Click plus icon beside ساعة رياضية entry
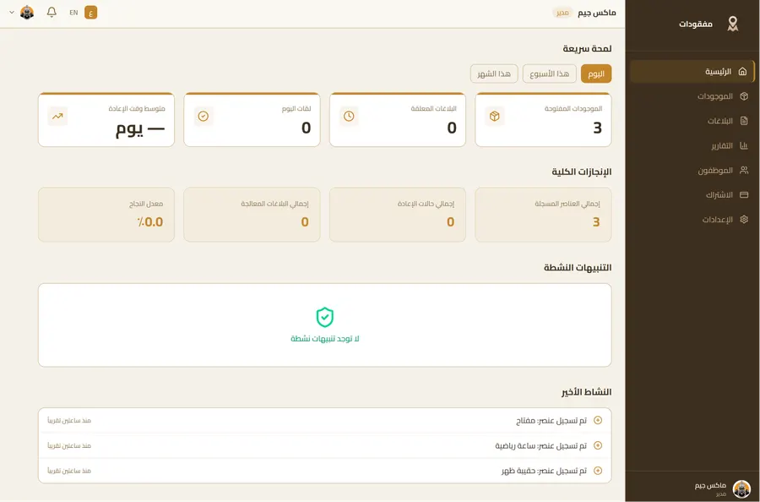The height and width of the screenshot is (502, 760). [598, 445]
